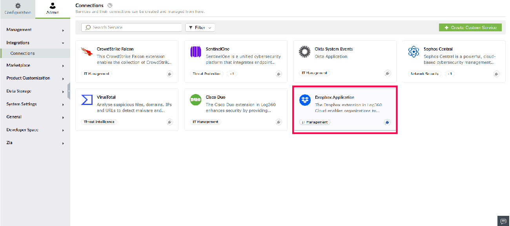Expand the Product Customization menu
This screenshot has width=510, height=226.
click(35, 78)
